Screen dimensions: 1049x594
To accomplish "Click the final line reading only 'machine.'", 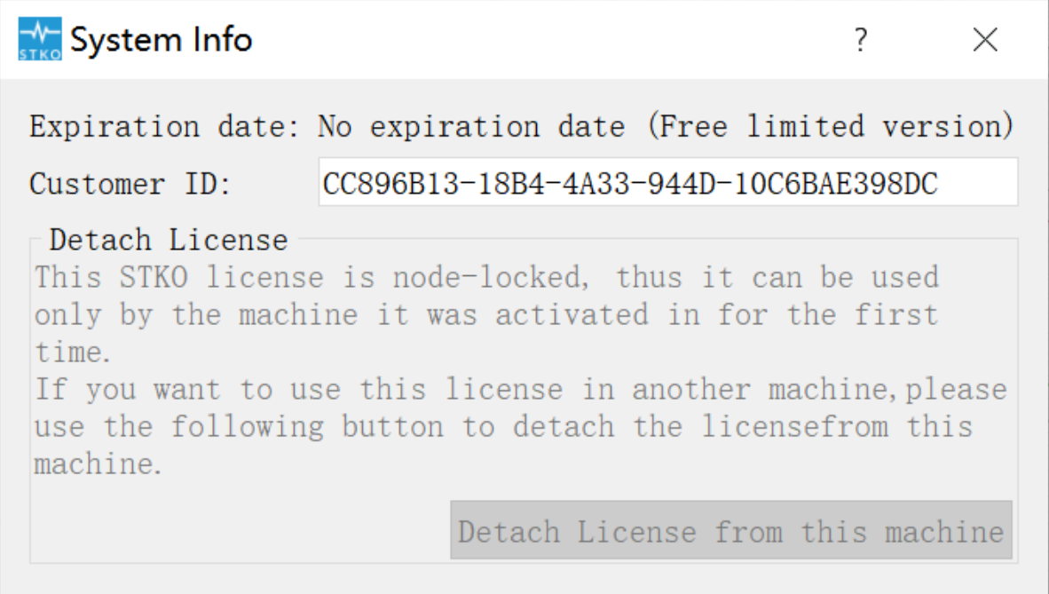I will click(98, 463).
